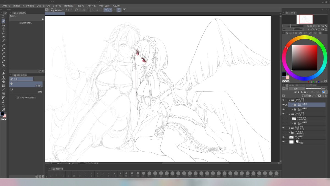This screenshot has height=186, width=330.
Task: Select the Eraser tool
Action: 3,73
